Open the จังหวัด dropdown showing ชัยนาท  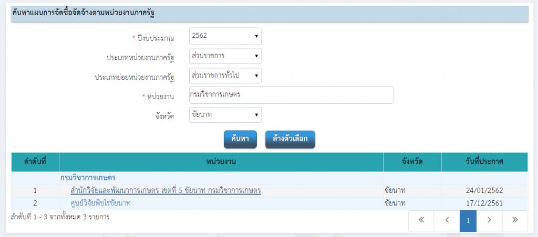point(225,114)
